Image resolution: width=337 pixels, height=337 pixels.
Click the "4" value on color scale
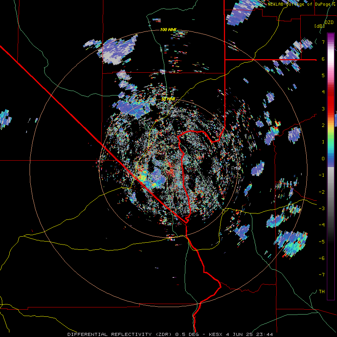(x=323, y=92)
